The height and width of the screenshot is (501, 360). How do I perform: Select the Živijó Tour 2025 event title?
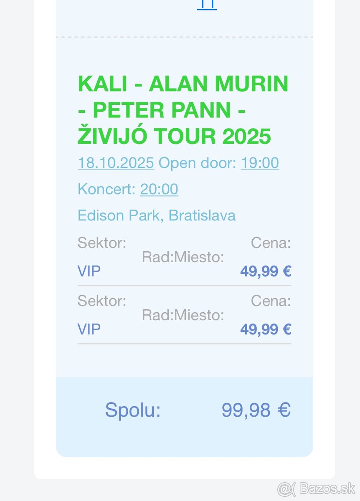pyautogui.click(x=183, y=110)
